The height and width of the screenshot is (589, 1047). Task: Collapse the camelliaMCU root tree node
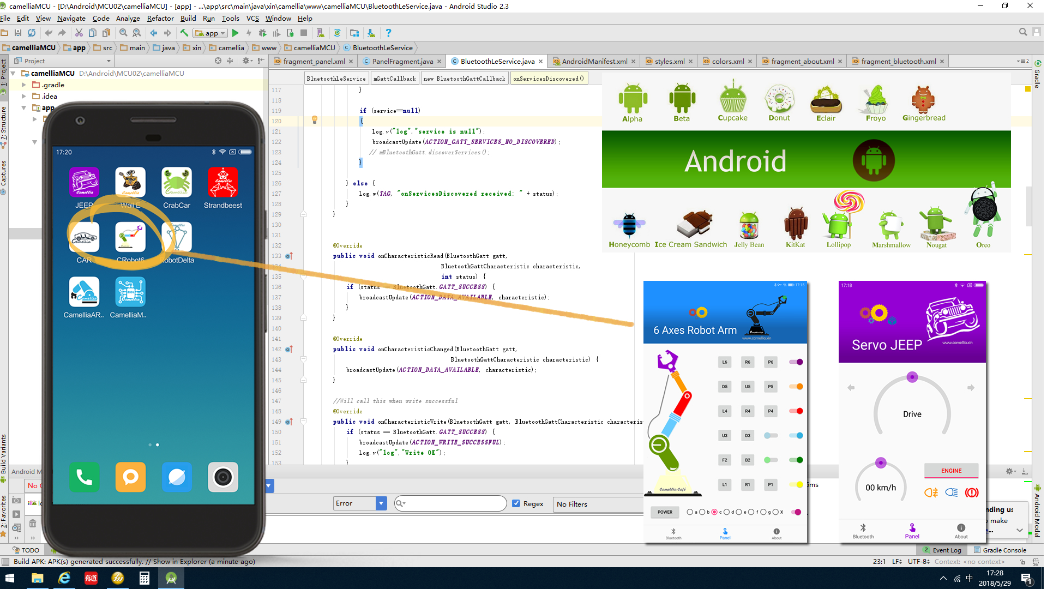[14, 74]
